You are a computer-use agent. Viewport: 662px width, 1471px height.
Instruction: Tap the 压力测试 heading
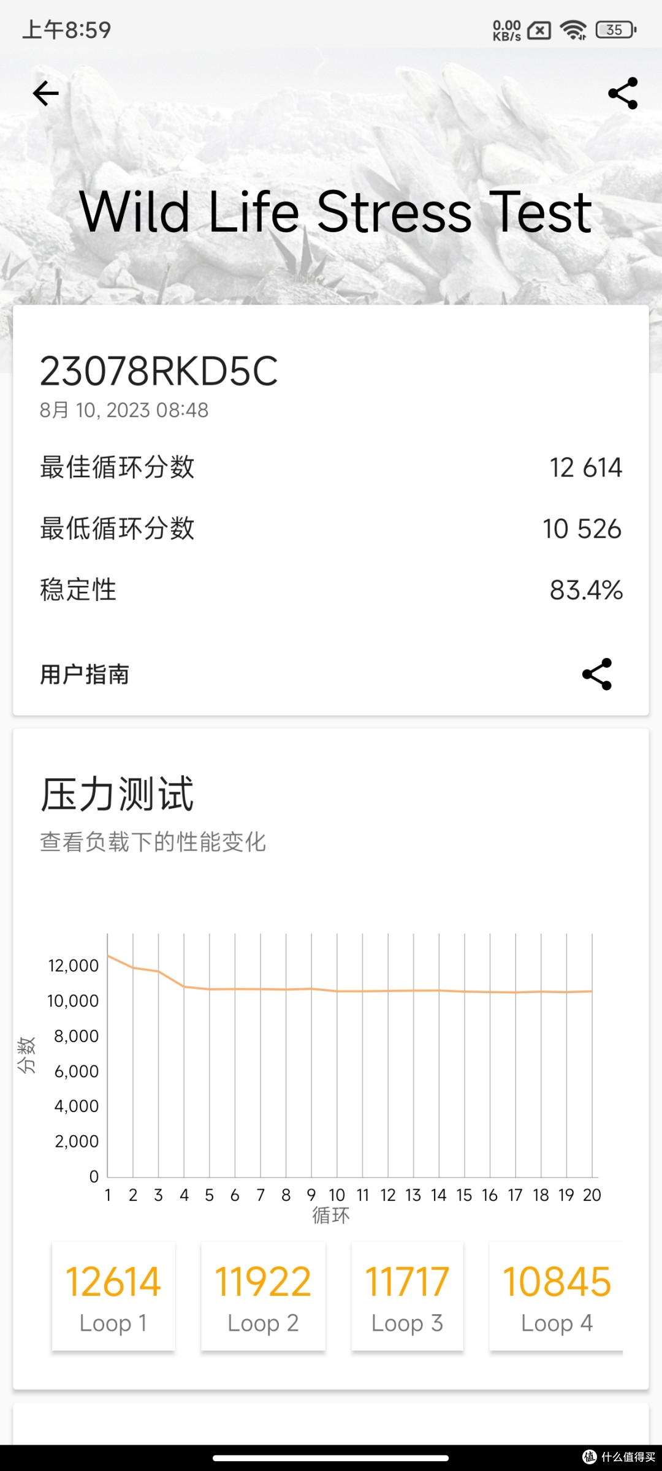pos(117,795)
